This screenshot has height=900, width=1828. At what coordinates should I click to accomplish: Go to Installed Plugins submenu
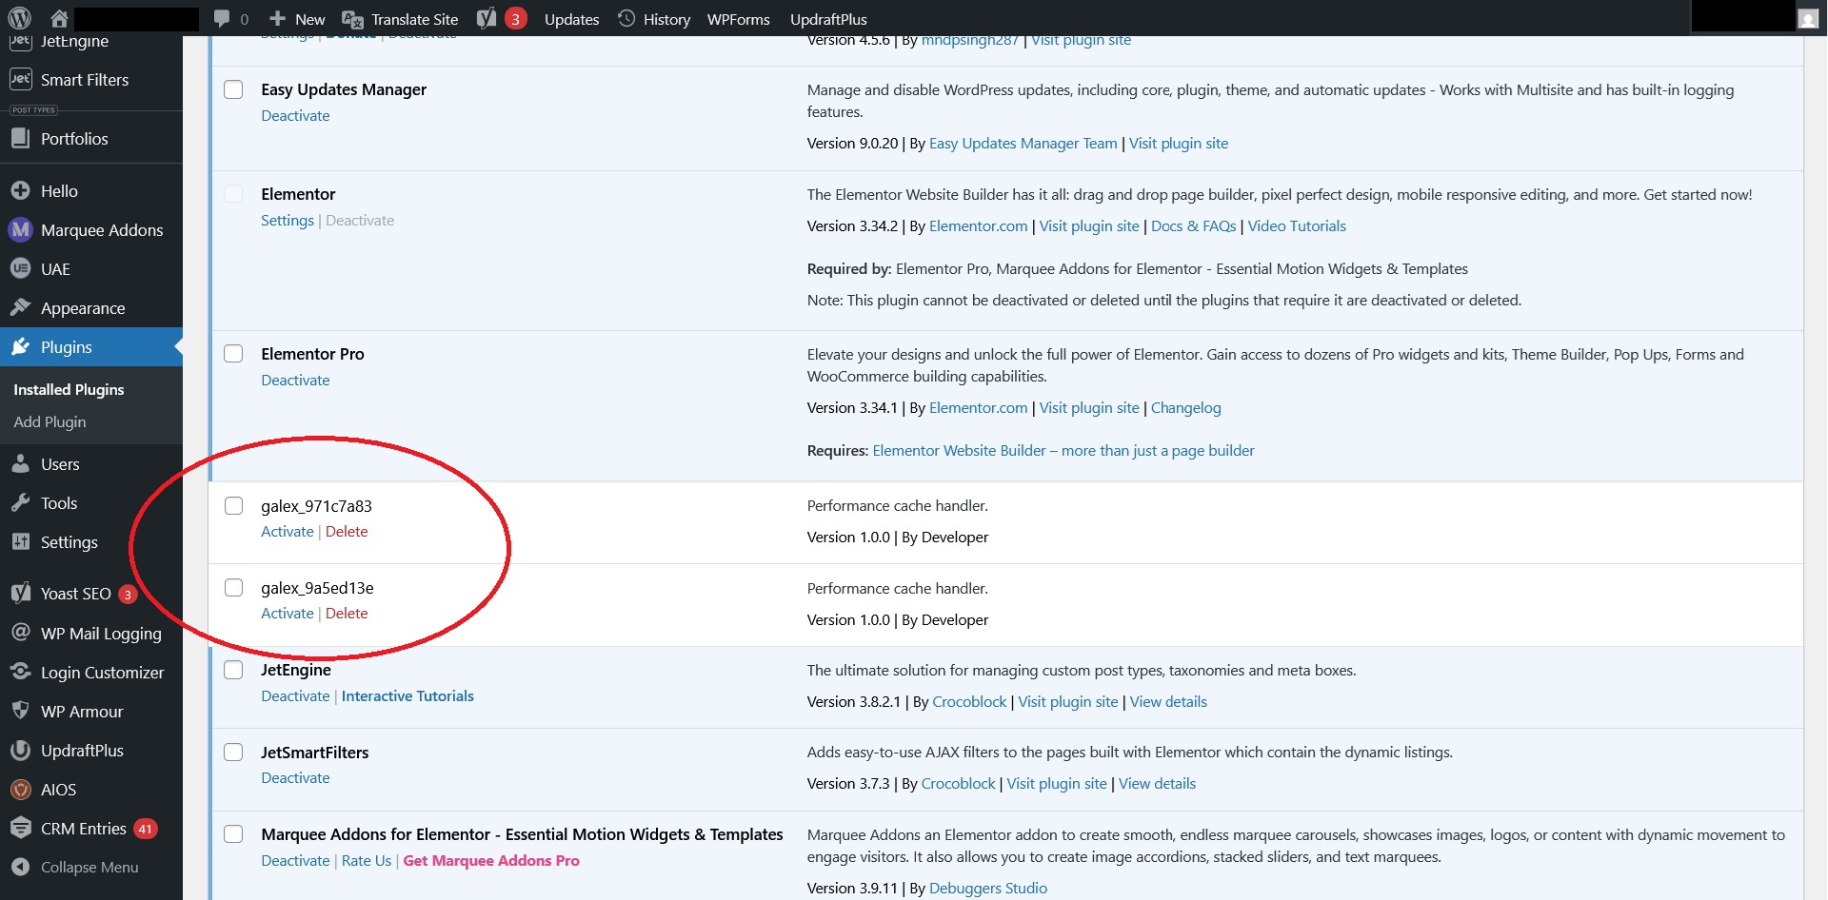tap(69, 390)
